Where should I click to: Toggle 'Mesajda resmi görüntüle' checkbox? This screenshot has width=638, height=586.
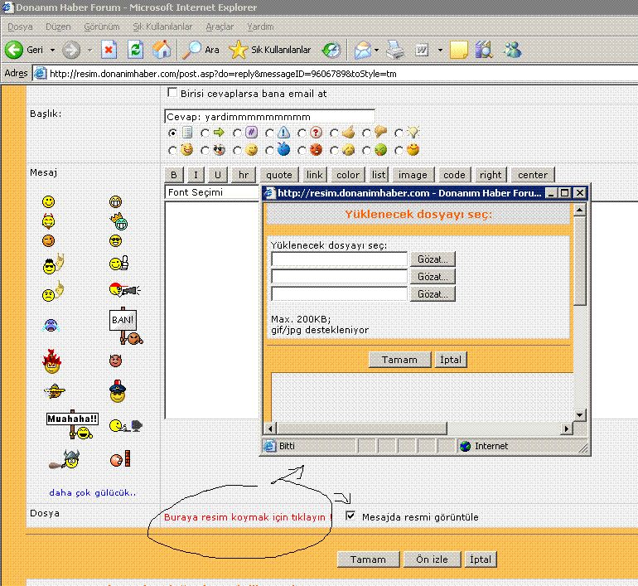tap(351, 516)
